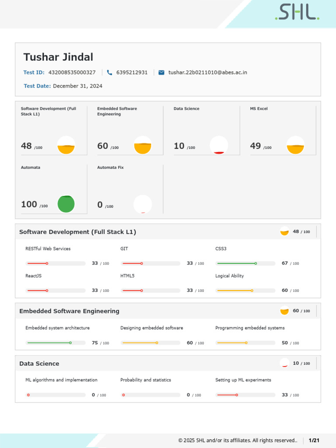This screenshot has width=336, height=448.
Task: Click the Embedded Software Engineering gauge icon
Action: click(x=143, y=145)
